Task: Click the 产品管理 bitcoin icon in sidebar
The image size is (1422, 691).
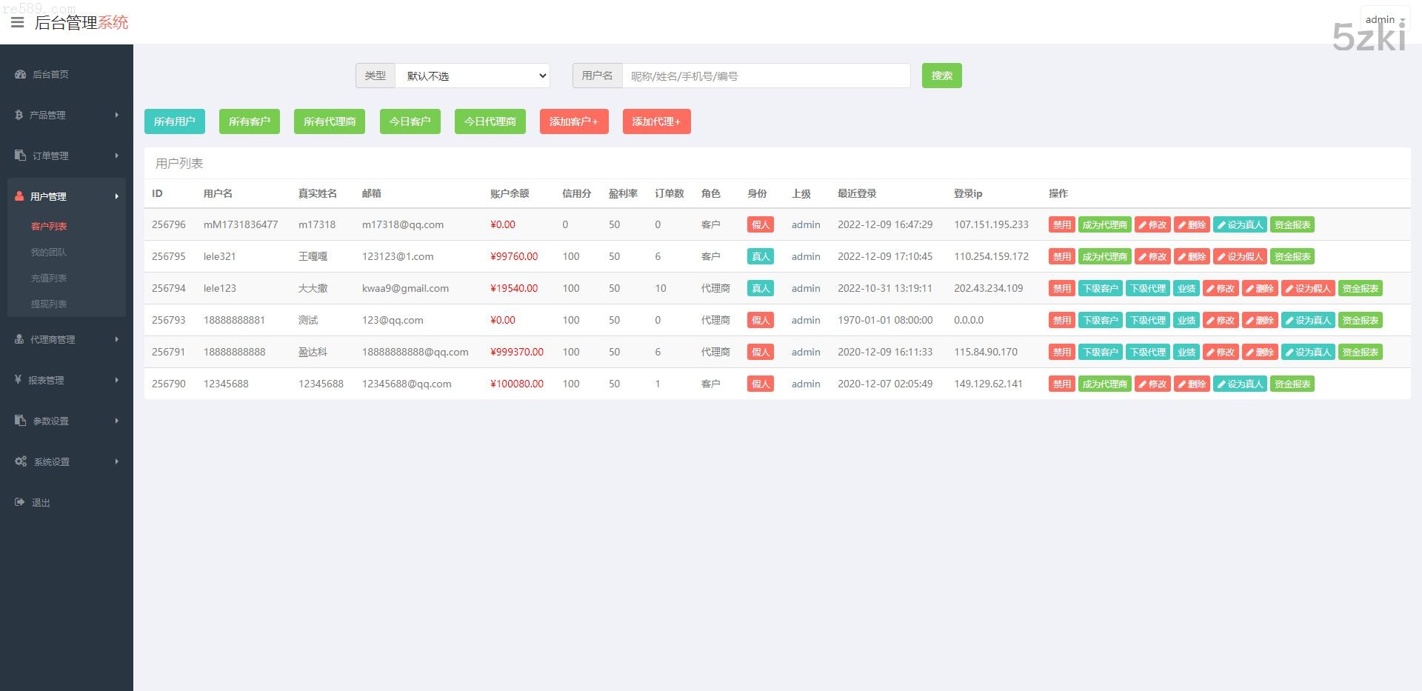Action: tap(19, 115)
